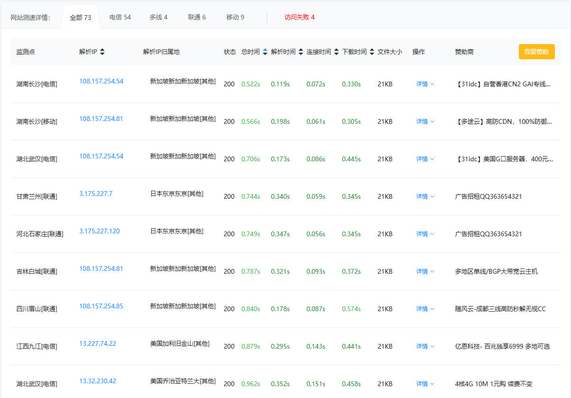Expand 详情 for 甘肃兰州[联通] row
Viewport: 571px width, 398px height.
[425, 196]
